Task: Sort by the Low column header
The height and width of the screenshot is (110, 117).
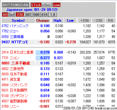Action: coord(70,21)
